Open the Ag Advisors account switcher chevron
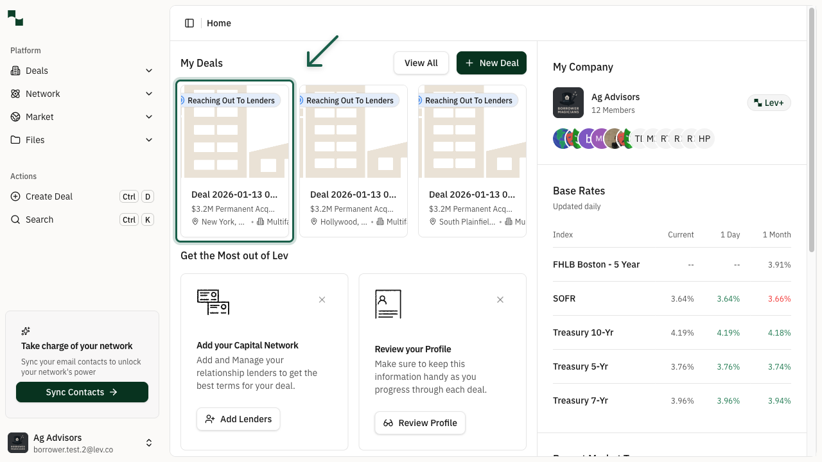822x462 pixels. [149, 443]
